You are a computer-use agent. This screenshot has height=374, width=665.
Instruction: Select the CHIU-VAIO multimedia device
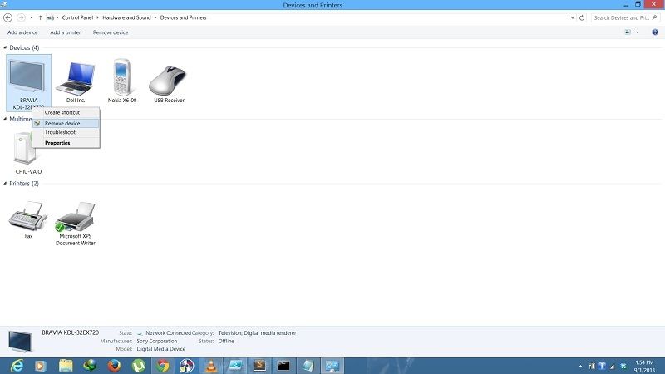pos(27,153)
